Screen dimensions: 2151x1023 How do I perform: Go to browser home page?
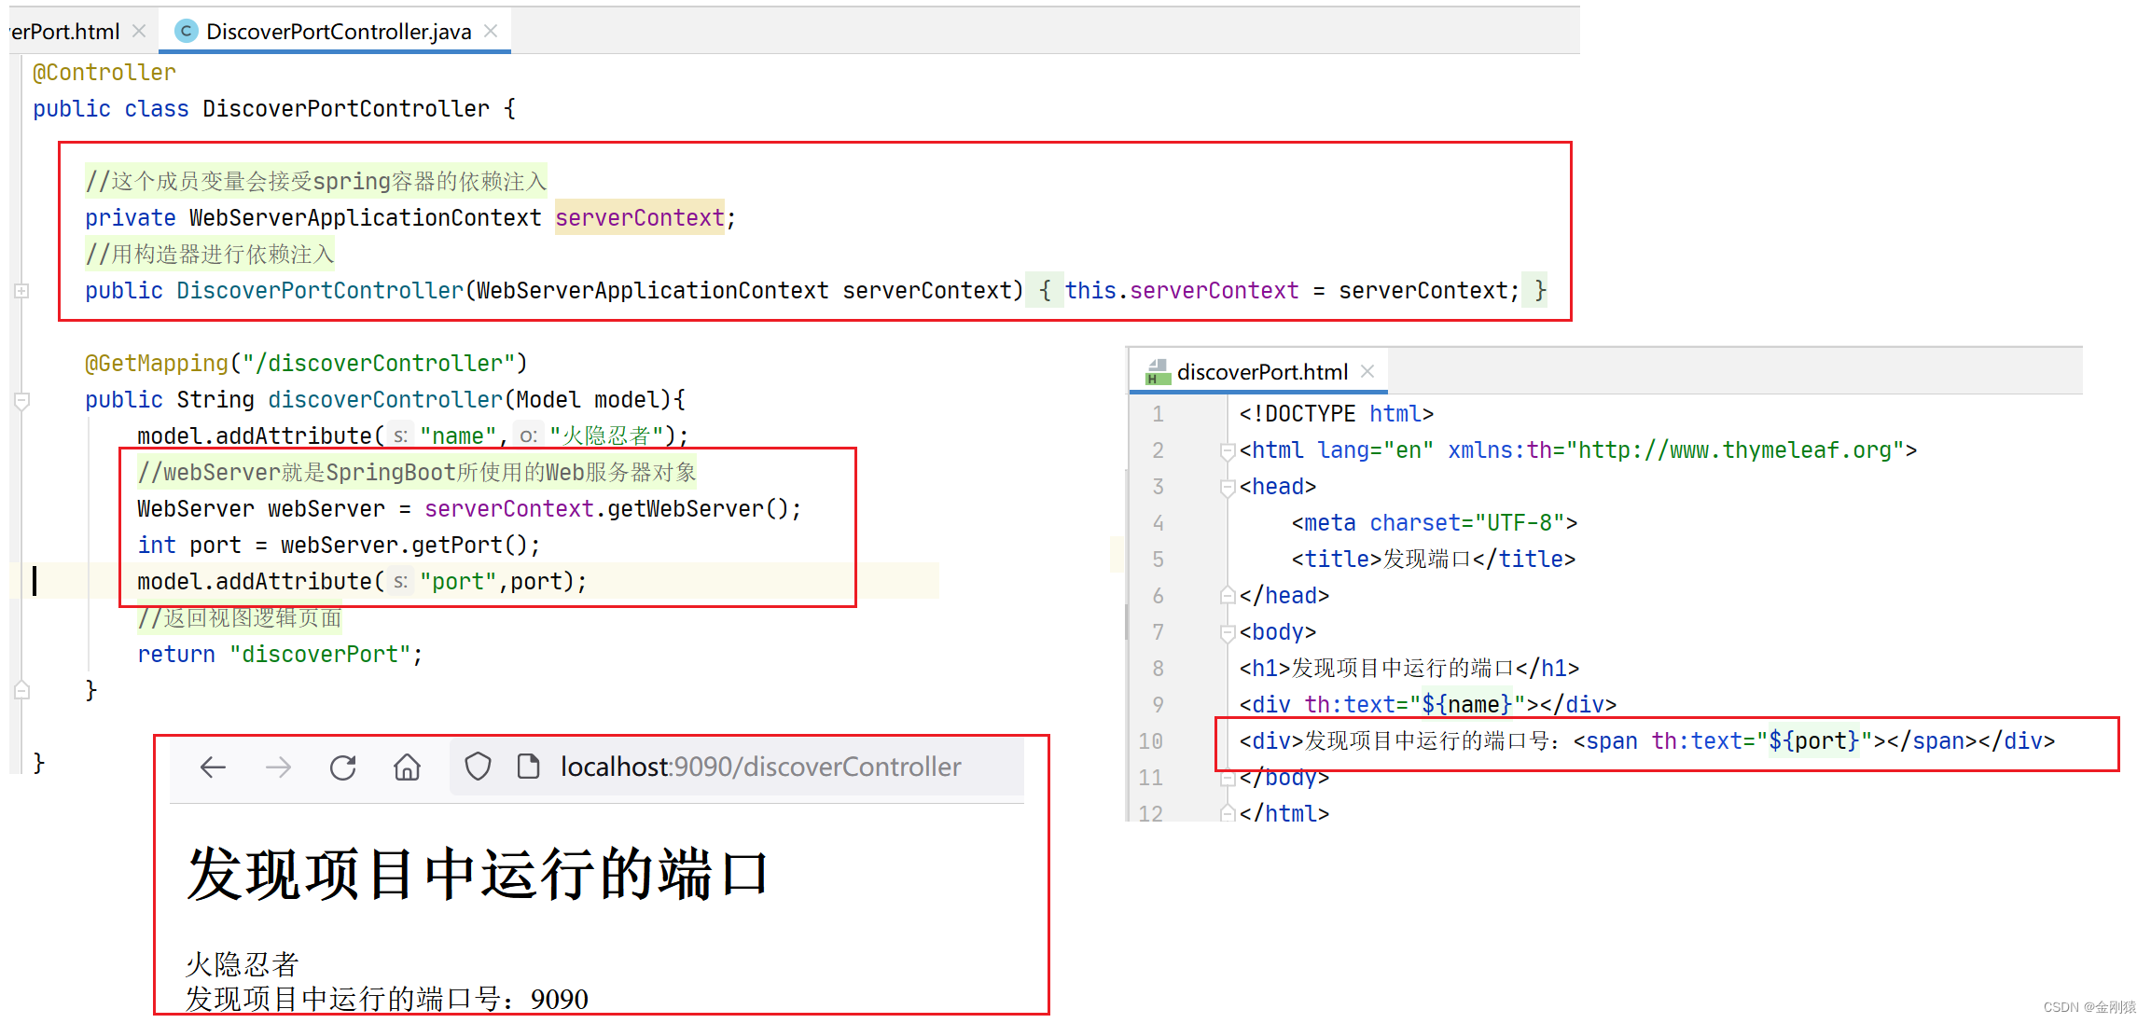tap(407, 767)
